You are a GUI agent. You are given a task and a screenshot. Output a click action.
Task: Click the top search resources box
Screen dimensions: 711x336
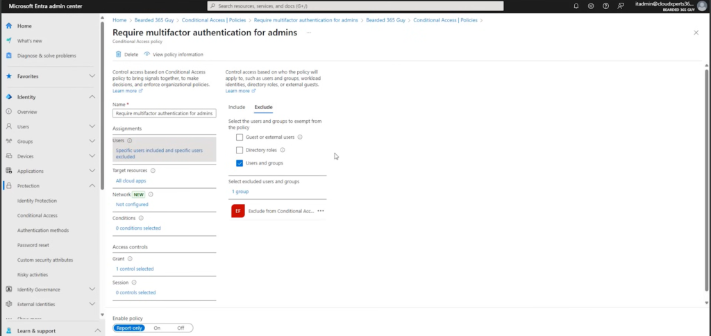355,6
